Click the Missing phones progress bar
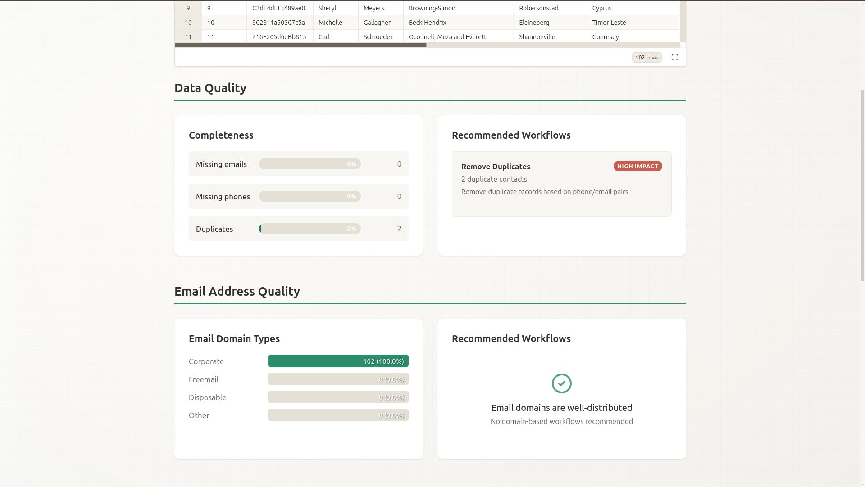Screen dimensions: 865x487 (x=310, y=196)
